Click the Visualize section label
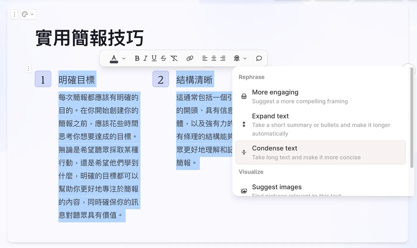417x248 pixels. click(x=251, y=172)
